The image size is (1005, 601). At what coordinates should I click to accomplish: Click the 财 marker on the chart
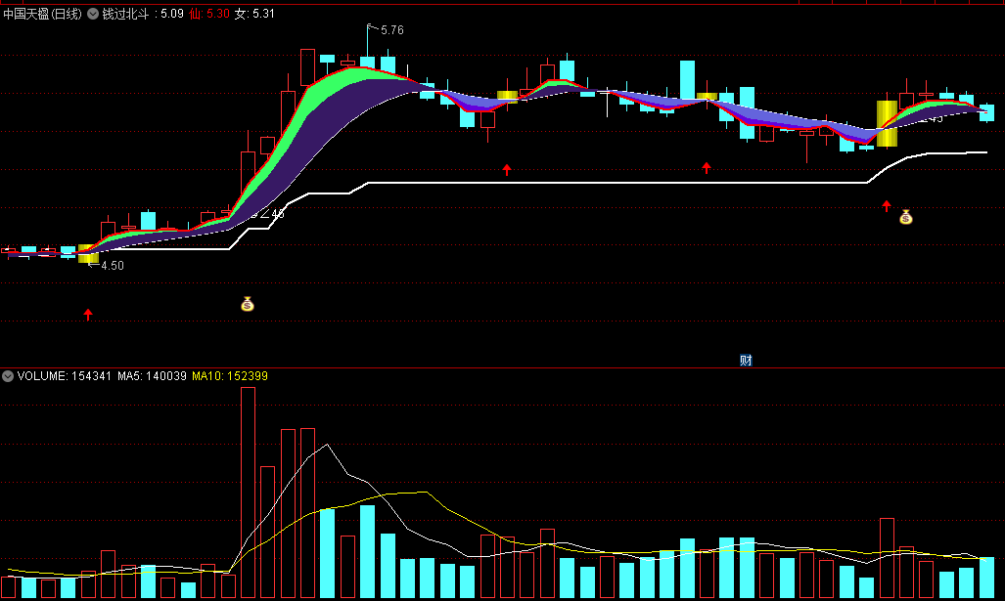746,361
